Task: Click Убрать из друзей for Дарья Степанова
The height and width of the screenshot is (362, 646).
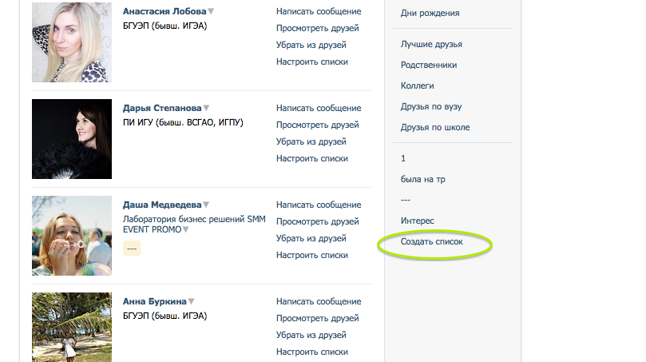Action: point(311,141)
